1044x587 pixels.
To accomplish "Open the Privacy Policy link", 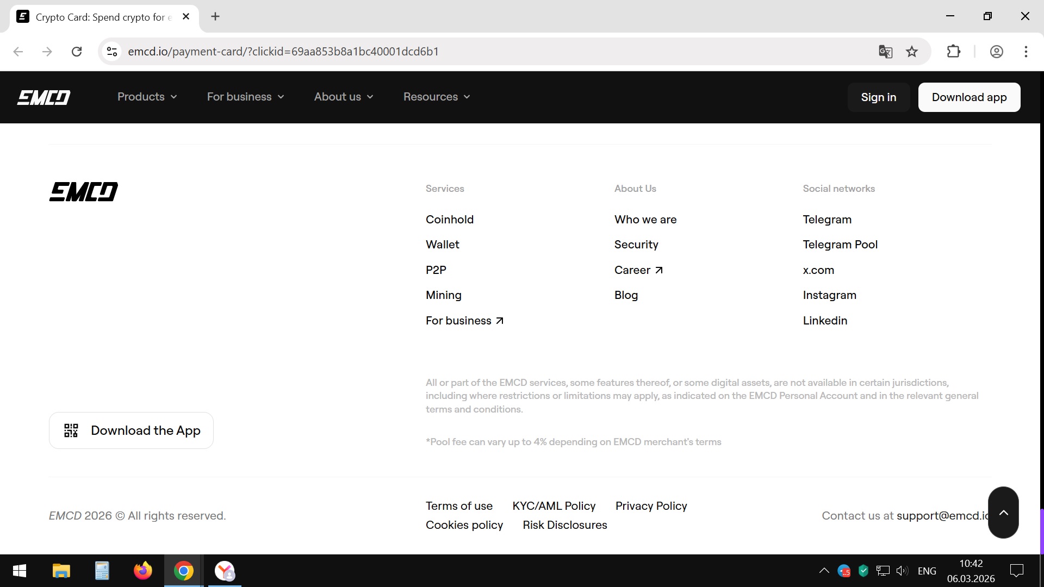I will click(651, 506).
